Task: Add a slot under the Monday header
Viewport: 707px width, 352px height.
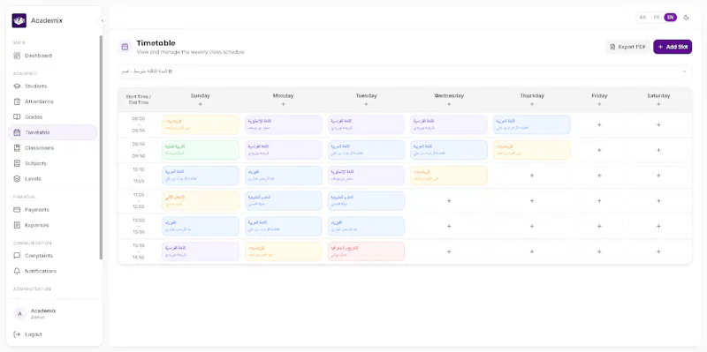Action: click(283, 104)
